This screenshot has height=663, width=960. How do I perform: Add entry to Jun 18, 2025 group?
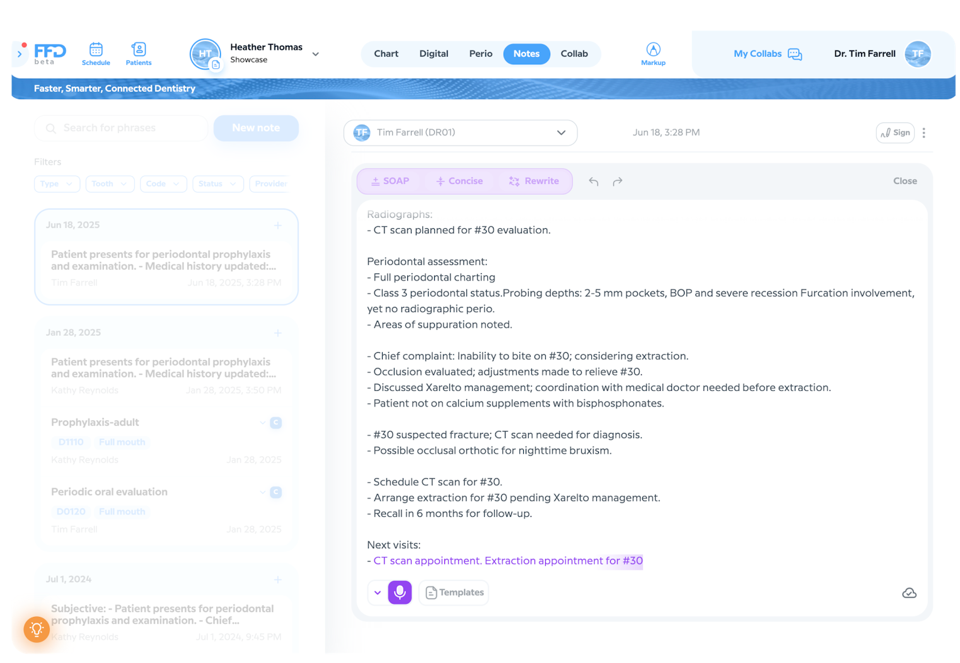click(x=277, y=226)
